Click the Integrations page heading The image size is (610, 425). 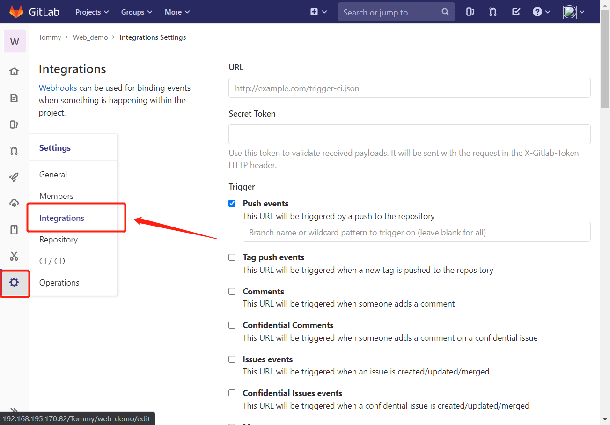(x=72, y=69)
